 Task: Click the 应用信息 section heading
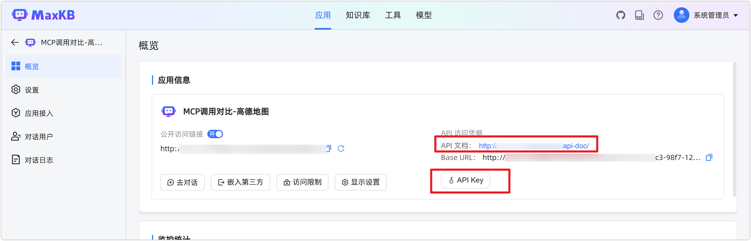tap(174, 80)
